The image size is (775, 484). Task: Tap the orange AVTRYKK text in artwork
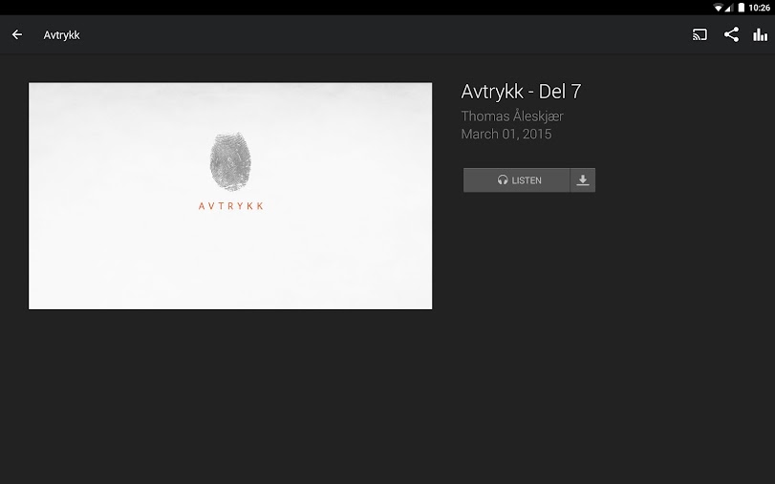coord(231,206)
